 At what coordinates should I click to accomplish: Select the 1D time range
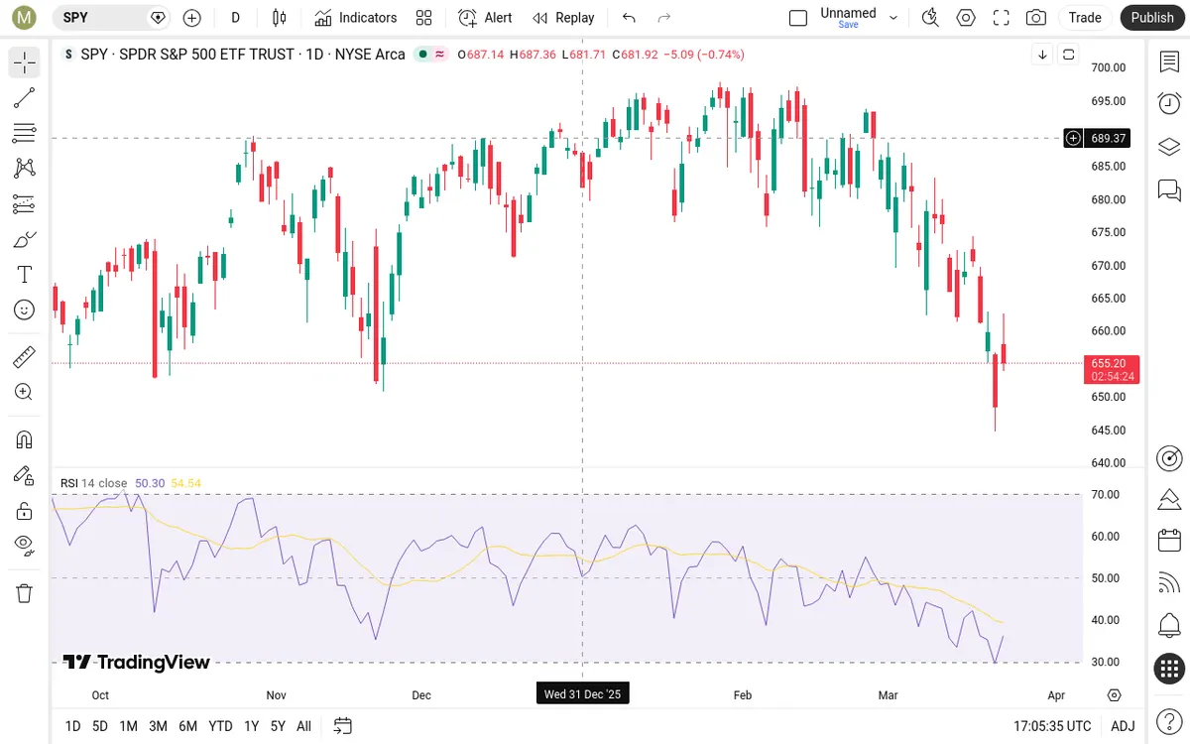72,726
